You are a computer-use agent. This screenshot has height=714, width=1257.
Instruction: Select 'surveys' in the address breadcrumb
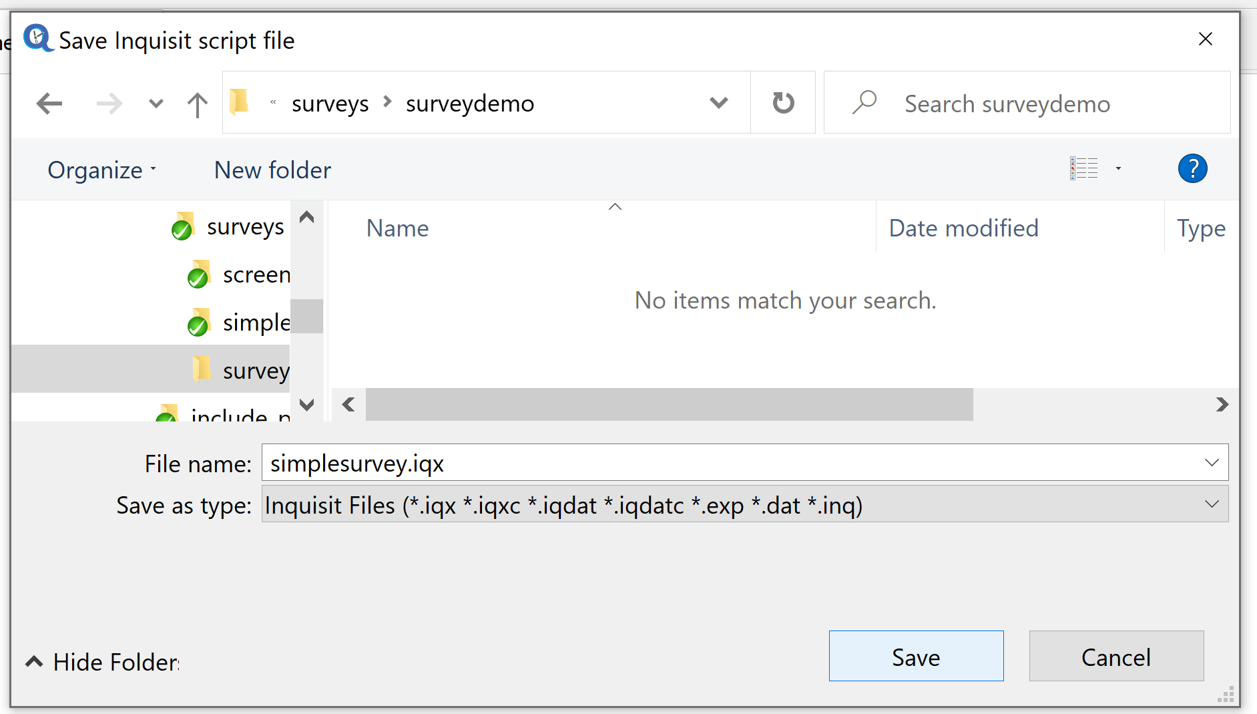point(330,104)
